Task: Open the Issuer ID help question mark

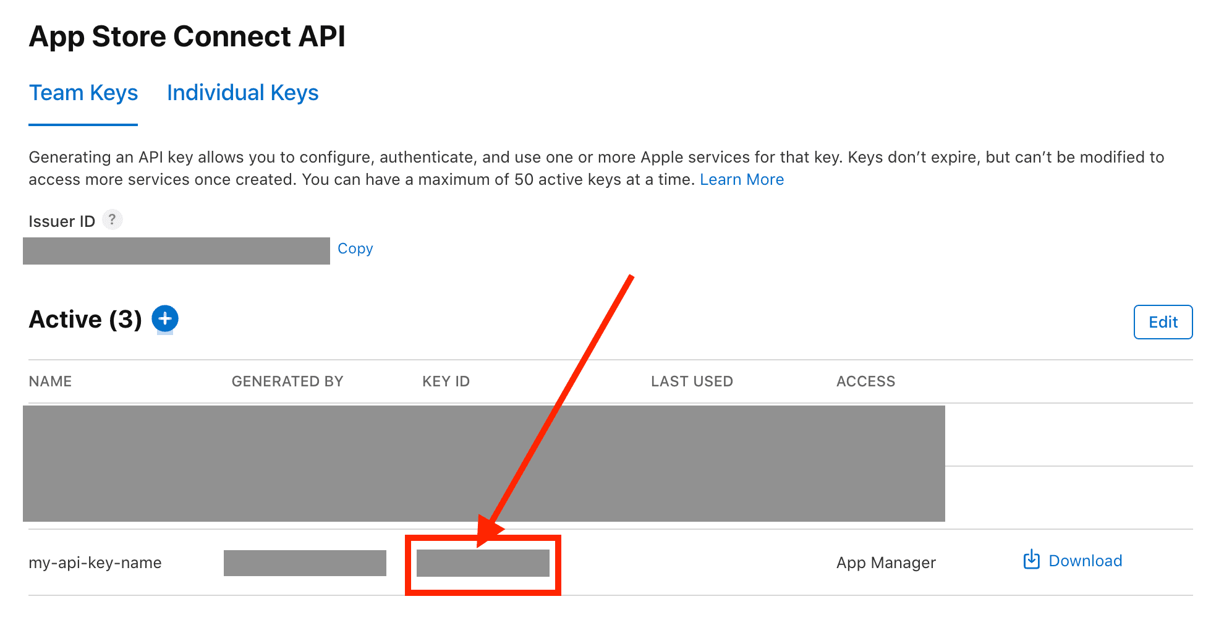Action: (x=112, y=219)
